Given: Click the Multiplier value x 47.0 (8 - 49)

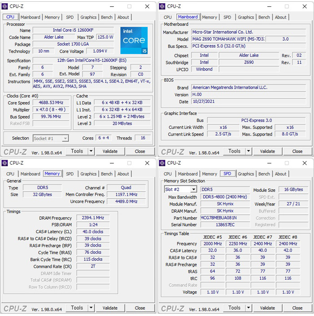Looking at the screenshot, I should (51, 110).
